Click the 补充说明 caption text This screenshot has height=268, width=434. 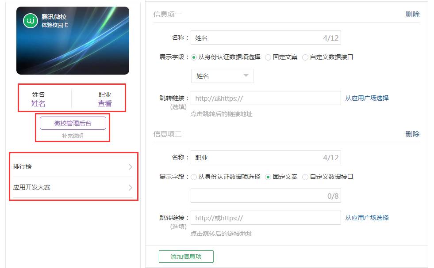point(73,136)
